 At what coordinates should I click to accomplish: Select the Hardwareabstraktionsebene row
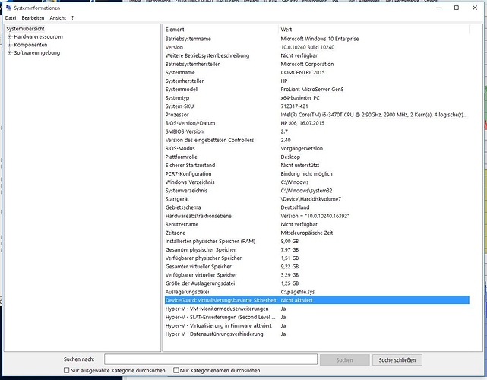(x=317, y=216)
